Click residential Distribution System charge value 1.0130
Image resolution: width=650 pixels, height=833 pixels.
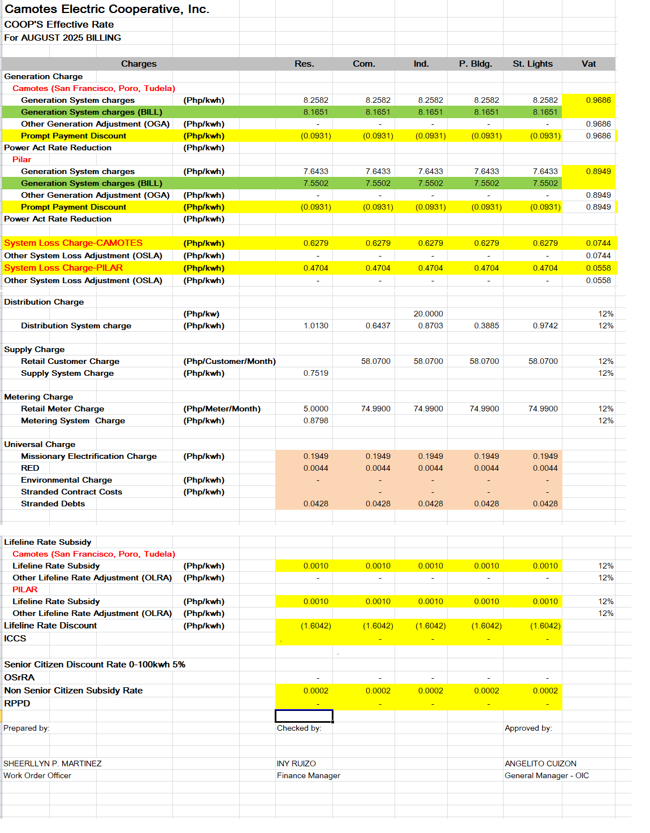pos(315,326)
